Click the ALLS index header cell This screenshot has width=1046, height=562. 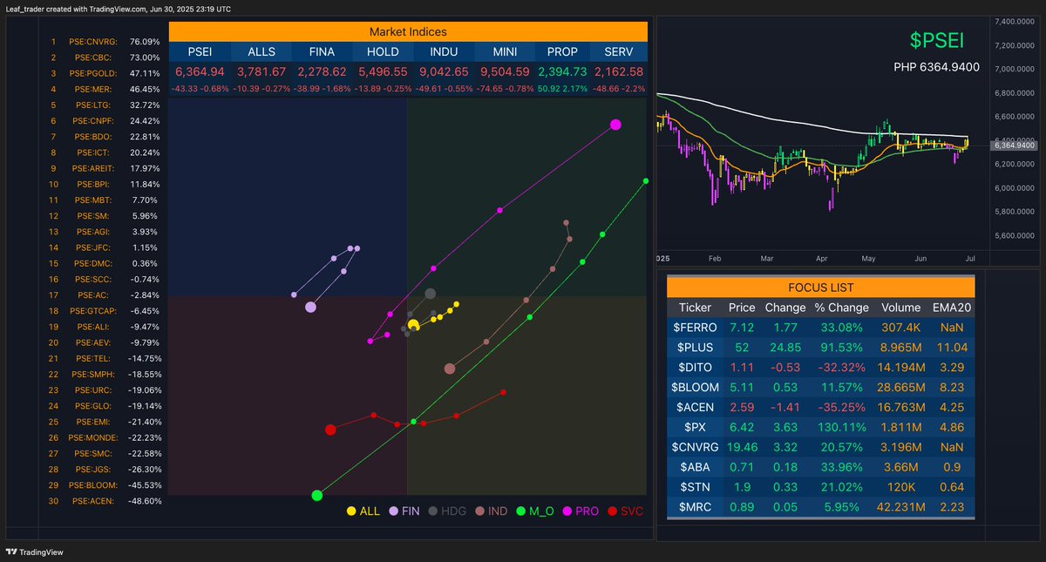(261, 51)
